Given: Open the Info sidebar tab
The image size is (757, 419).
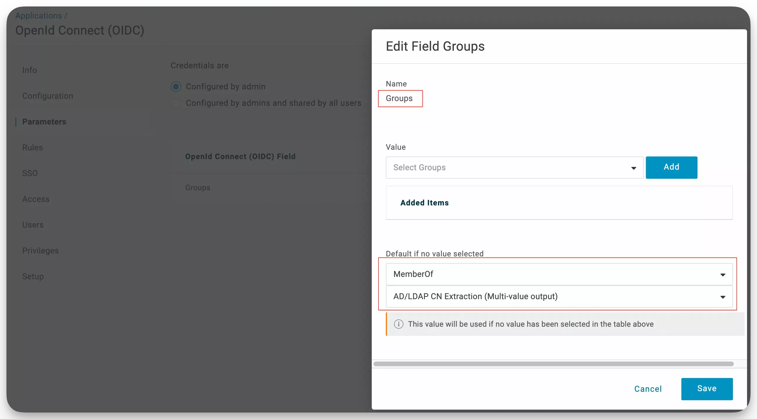Looking at the screenshot, I should (29, 70).
